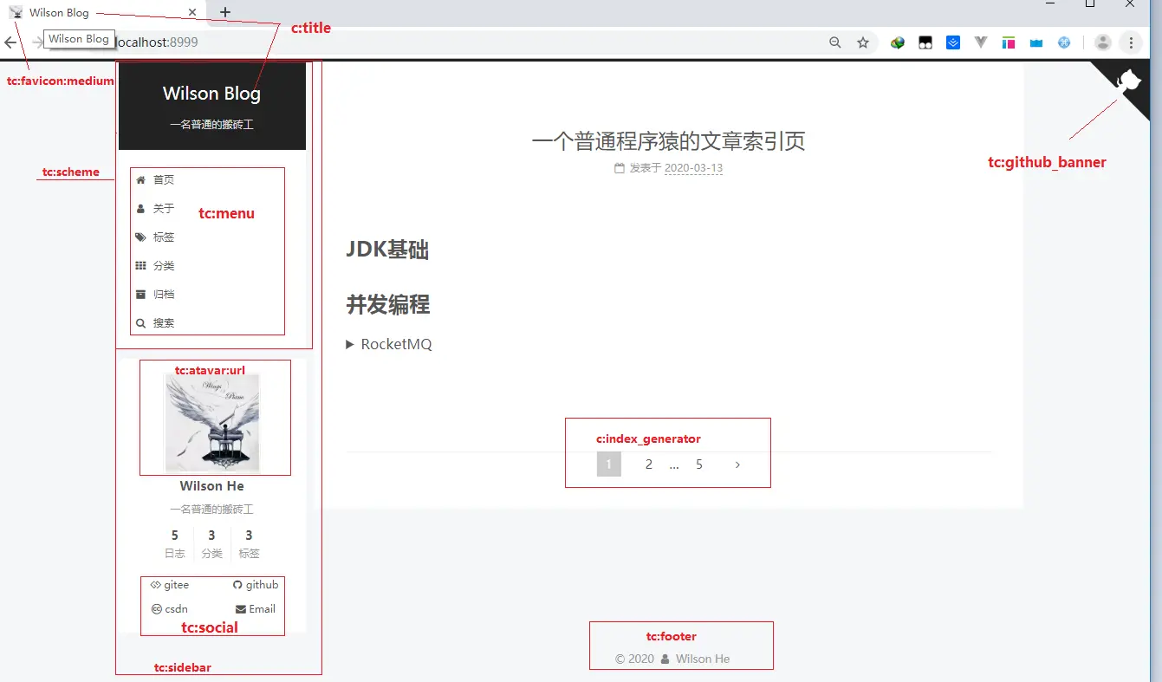Expand the RocketMQ disclosure triangle

pos(350,344)
